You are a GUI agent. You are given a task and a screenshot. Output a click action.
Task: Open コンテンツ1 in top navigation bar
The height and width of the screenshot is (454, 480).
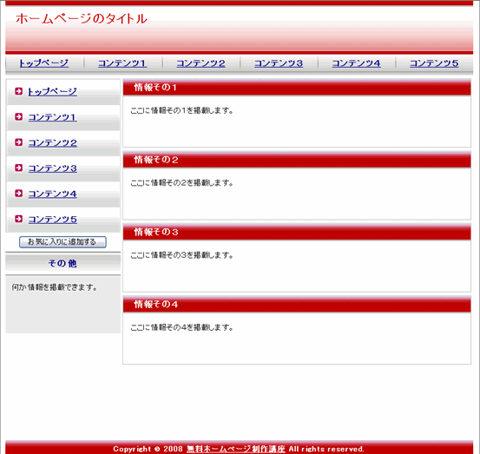(x=122, y=63)
